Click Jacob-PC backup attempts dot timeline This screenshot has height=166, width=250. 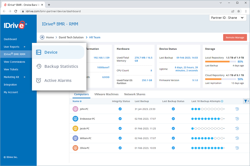208,128
